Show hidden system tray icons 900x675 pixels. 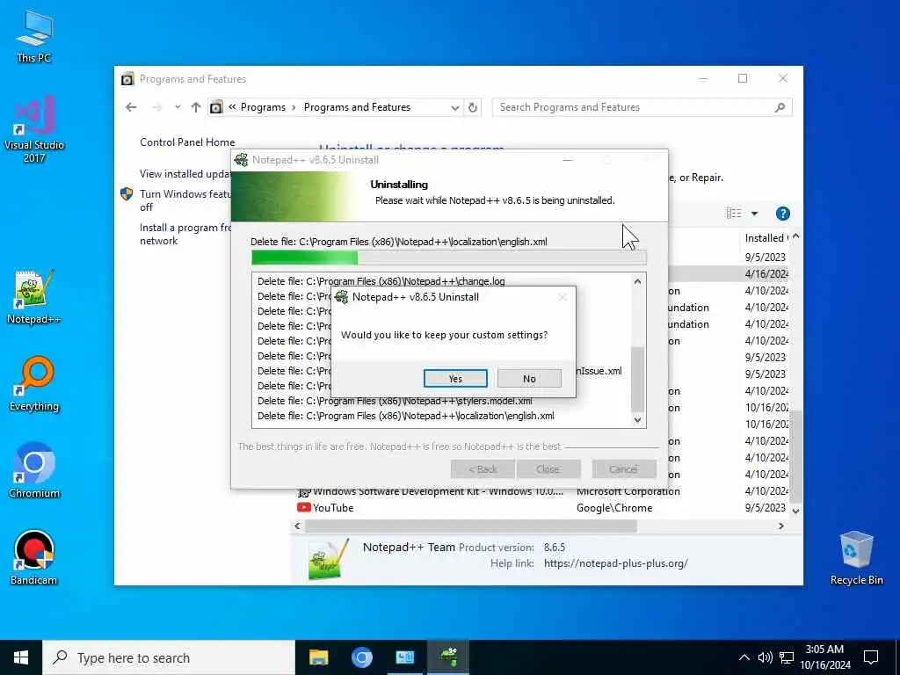(744, 657)
